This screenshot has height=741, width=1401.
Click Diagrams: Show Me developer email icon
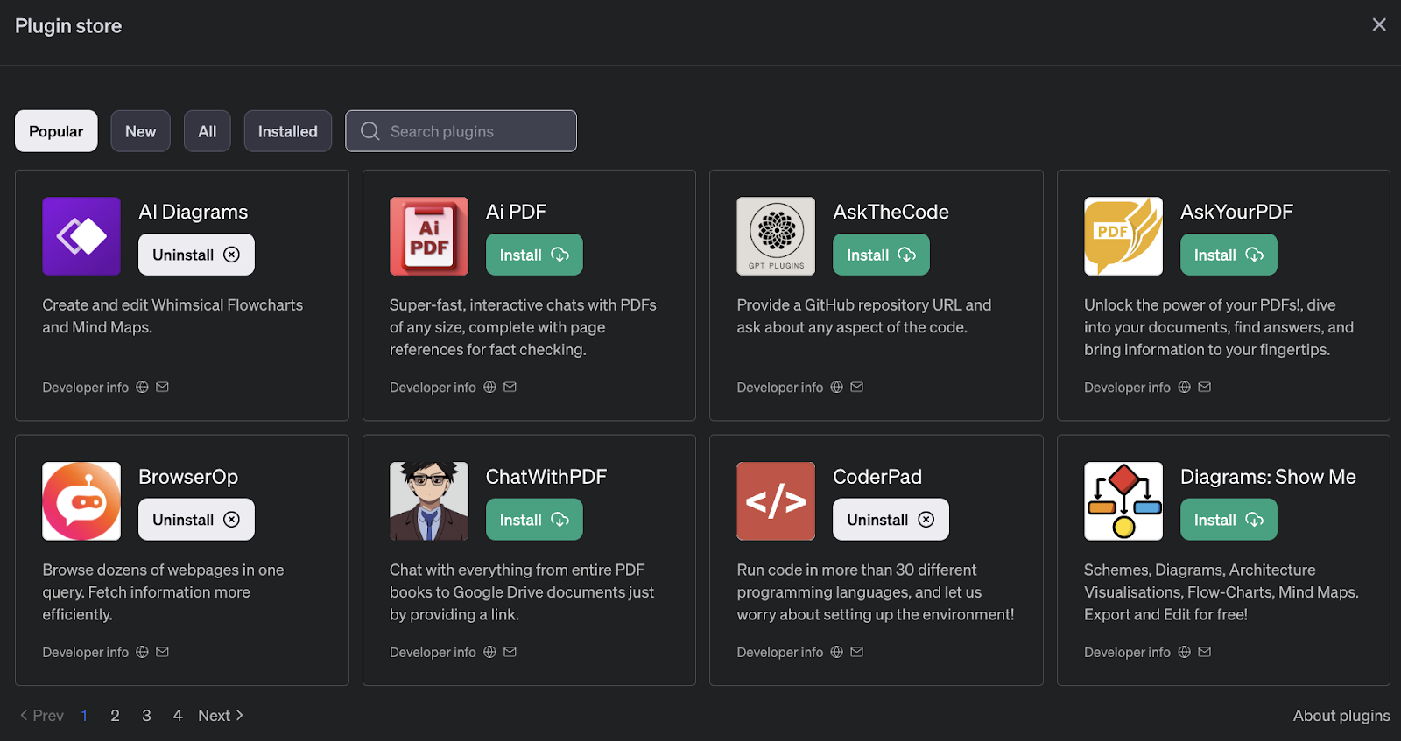[x=1205, y=652]
